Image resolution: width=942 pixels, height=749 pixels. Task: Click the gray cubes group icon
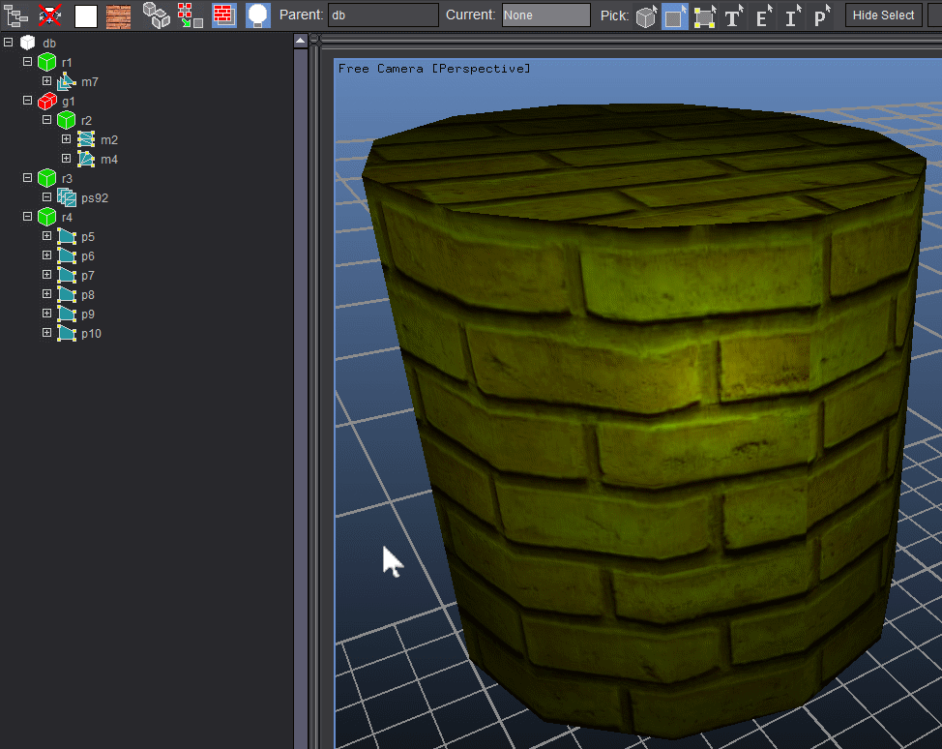[x=157, y=15]
